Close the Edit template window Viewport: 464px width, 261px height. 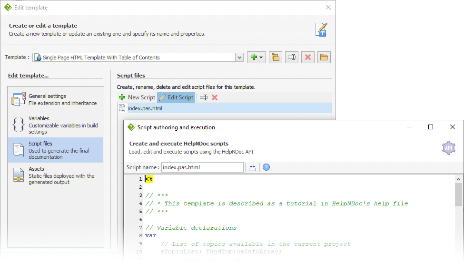(x=328, y=8)
